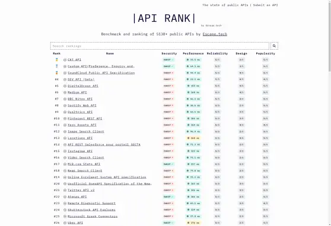Viewport: 331px width, 226px height.
Task: Click the gold medal rank icon
Action: (56, 60)
